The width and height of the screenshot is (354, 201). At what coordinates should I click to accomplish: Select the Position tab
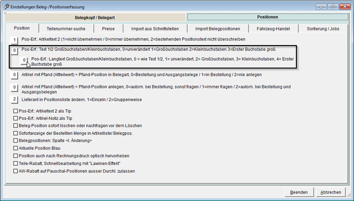[22, 28]
